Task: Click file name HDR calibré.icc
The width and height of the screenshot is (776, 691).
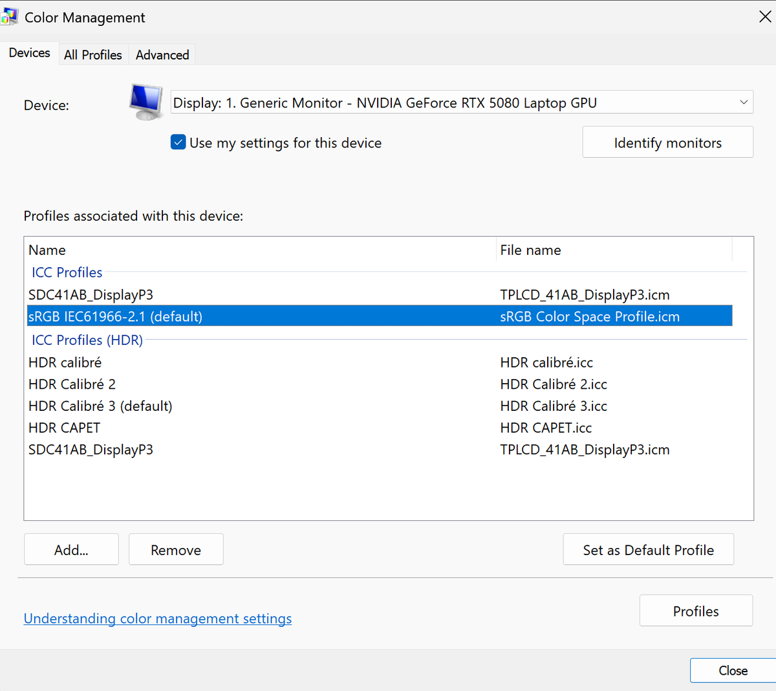Action: click(x=546, y=362)
